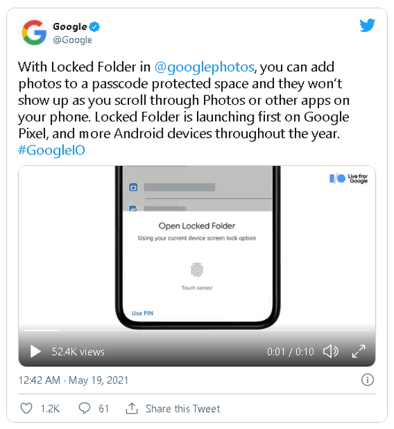Open the @Google handle
Image resolution: width=394 pixels, height=429 pixels.
[72, 40]
